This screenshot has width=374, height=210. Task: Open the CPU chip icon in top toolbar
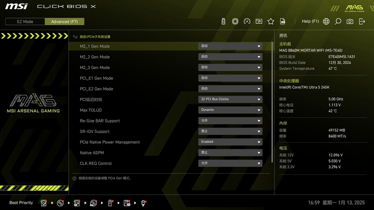tap(235, 21)
